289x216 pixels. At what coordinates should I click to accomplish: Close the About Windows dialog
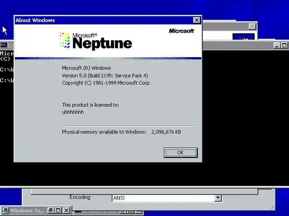click(197, 20)
